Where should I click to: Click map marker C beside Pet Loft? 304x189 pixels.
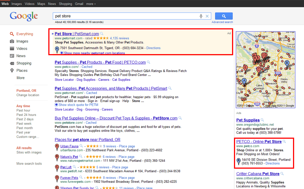(57, 168)
